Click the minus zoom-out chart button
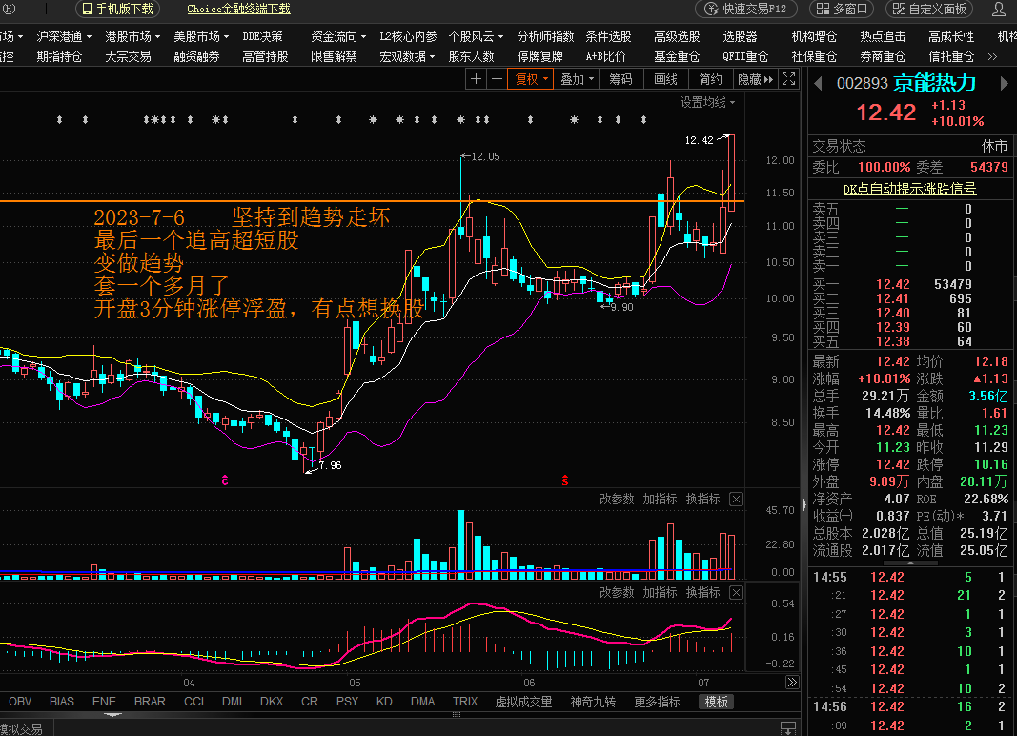Screen dimensions: 1017x736 [x=497, y=79]
